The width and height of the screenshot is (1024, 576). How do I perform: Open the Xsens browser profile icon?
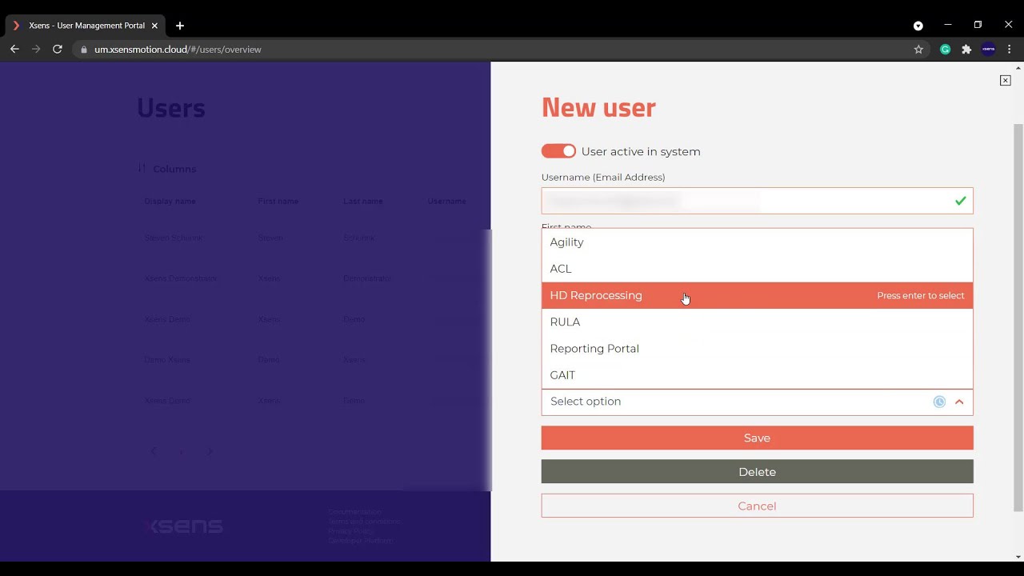(x=988, y=49)
